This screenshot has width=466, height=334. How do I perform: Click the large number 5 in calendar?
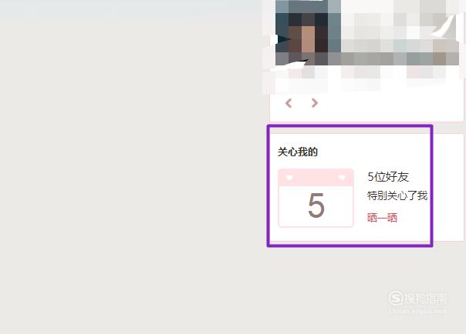[x=316, y=205]
